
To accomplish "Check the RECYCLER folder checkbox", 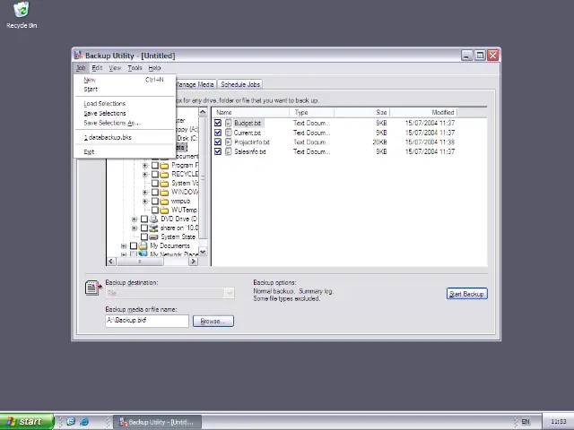I will click(x=155, y=174).
